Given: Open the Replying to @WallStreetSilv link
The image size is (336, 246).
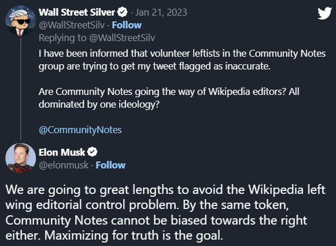Looking at the screenshot, I should click(97, 38).
